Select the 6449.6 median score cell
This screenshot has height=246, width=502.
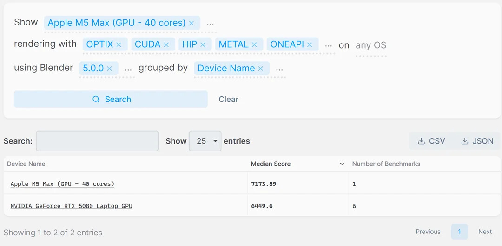(298, 206)
